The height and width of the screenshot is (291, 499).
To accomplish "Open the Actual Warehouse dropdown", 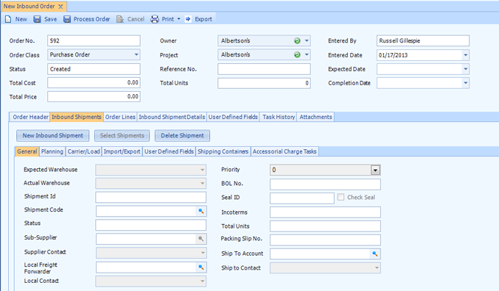I will [202, 183].
